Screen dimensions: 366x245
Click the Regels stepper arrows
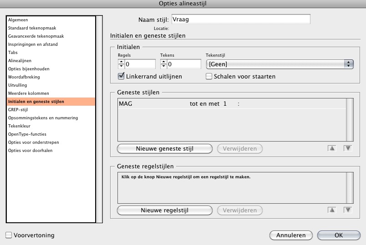(121, 64)
